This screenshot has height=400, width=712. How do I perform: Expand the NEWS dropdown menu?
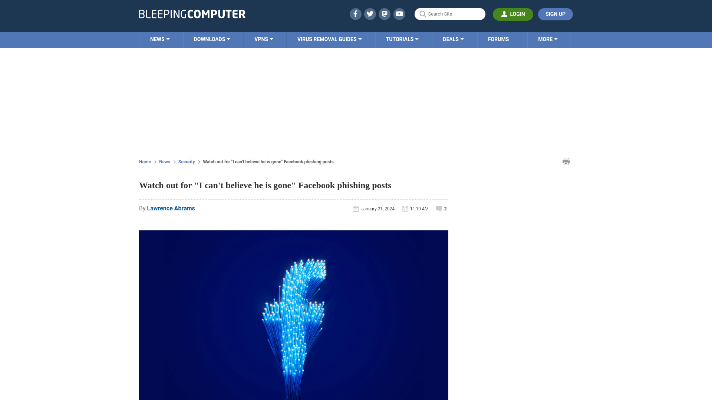tap(160, 39)
